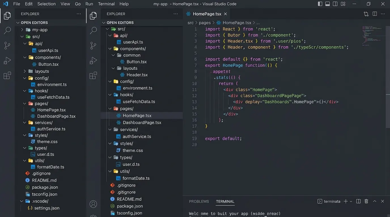
Task: Open ellipsis menu of Explorer header beside editor
Action: pos(176,14)
